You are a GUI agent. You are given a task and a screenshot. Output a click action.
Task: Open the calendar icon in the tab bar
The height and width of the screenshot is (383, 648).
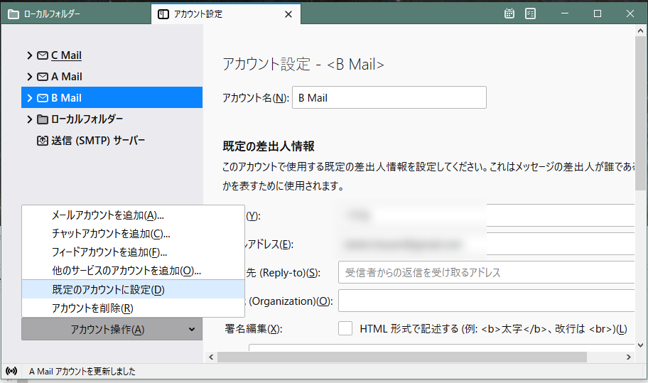point(509,14)
